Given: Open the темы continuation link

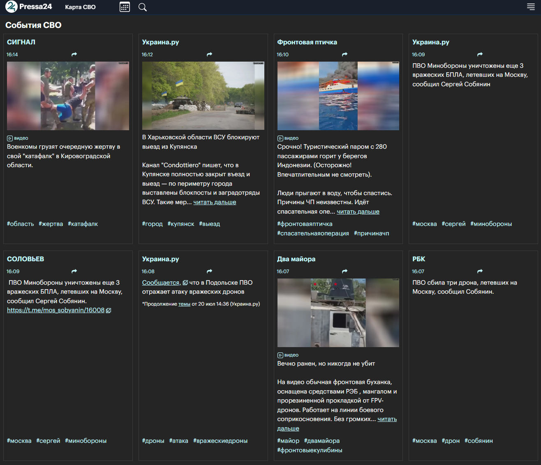Looking at the screenshot, I should click(184, 304).
